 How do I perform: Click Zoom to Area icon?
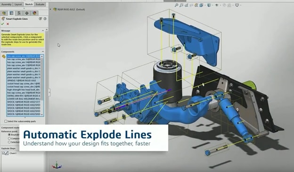181,5
